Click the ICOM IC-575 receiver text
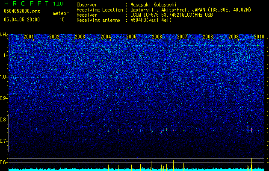The width and height of the screenshot is (269, 171). point(171,15)
